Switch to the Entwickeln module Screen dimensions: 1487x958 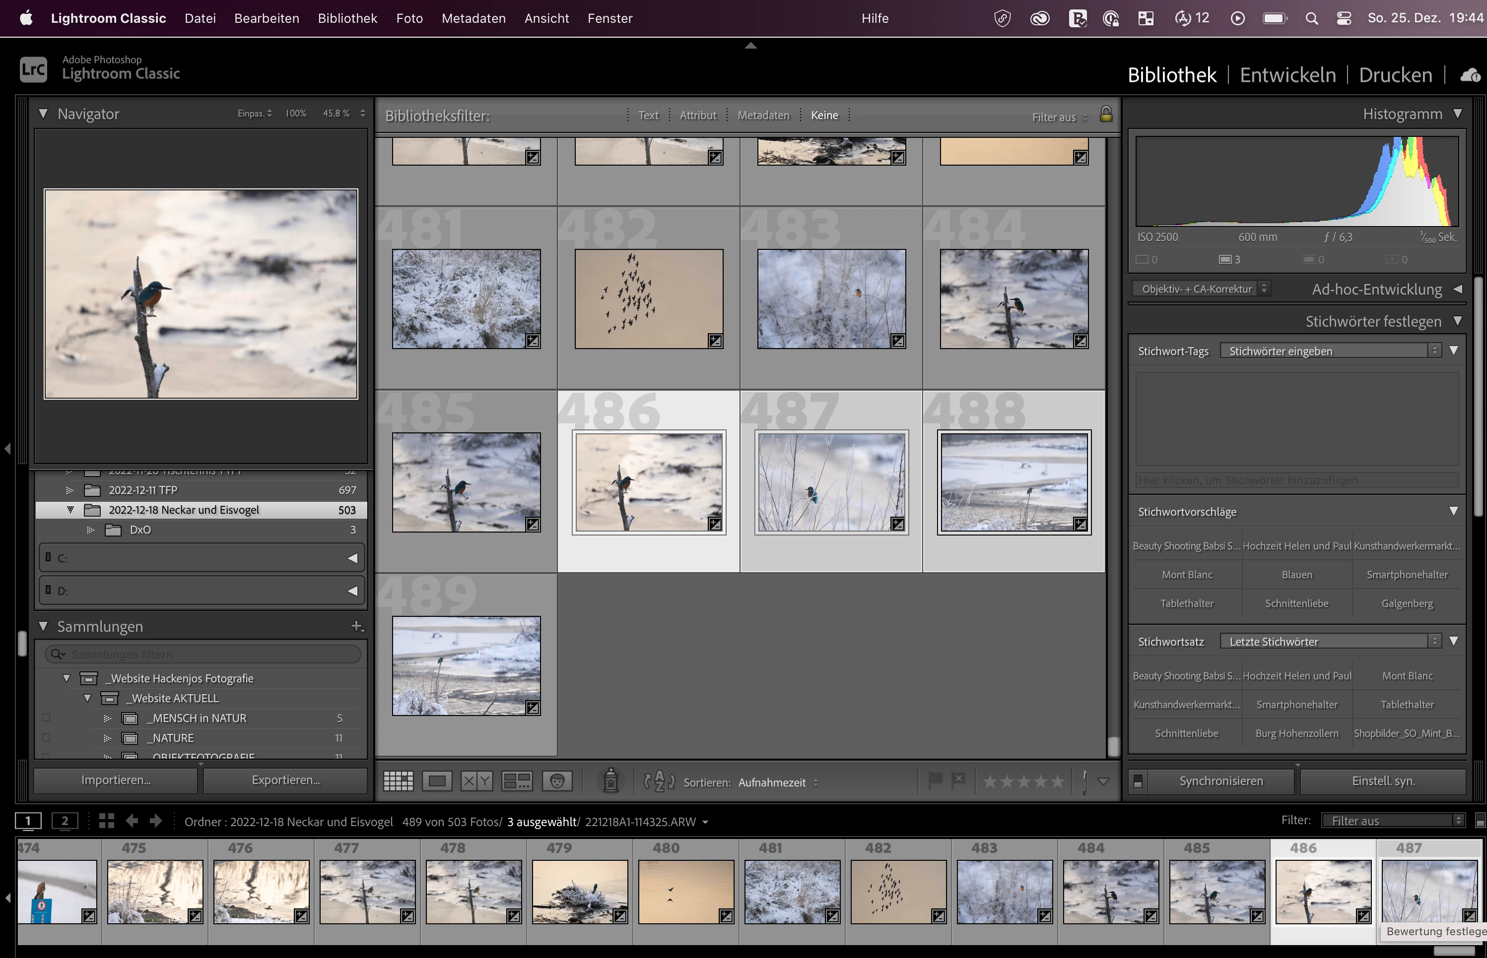(1287, 75)
